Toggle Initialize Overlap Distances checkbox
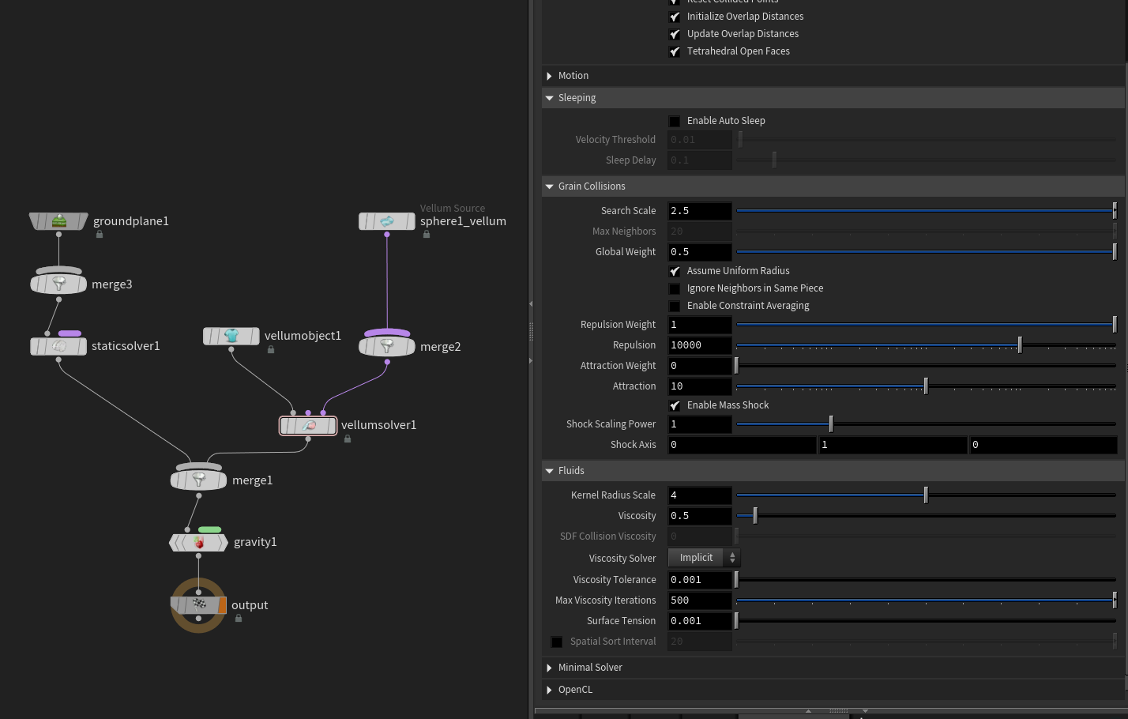1128x719 pixels. (x=675, y=17)
